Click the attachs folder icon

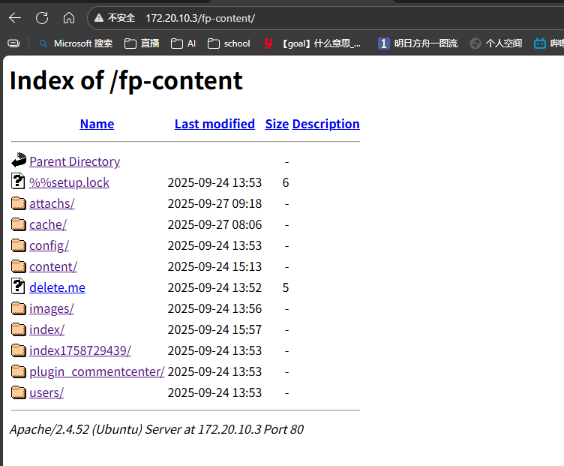tap(19, 203)
